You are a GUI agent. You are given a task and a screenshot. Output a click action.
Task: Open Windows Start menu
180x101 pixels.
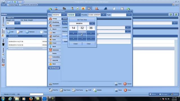[x=3, y=99]
